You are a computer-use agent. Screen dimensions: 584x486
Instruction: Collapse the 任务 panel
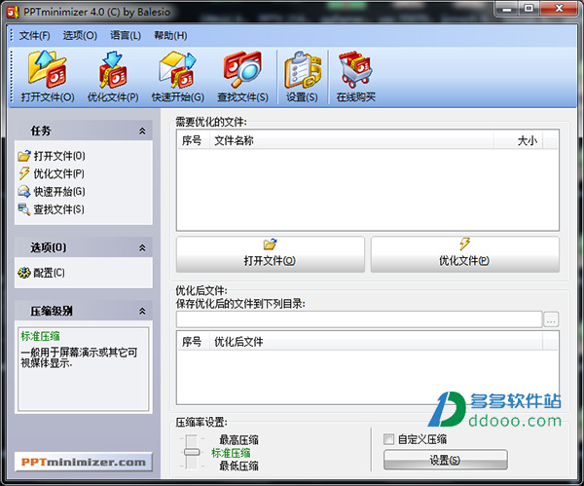click(x=142, y=131)
